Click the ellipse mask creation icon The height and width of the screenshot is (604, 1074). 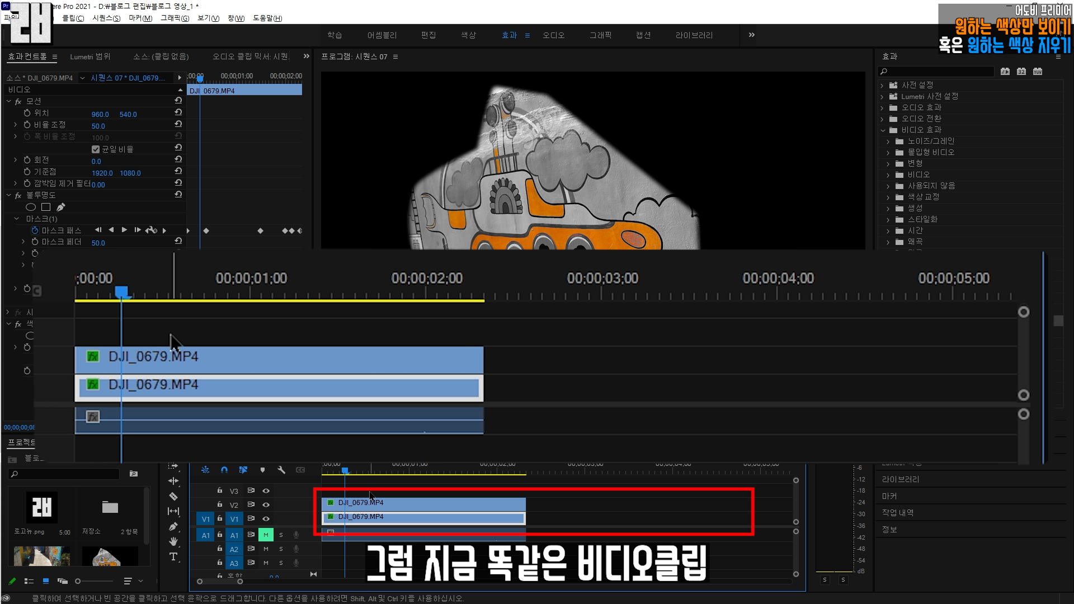click(31, 207)
